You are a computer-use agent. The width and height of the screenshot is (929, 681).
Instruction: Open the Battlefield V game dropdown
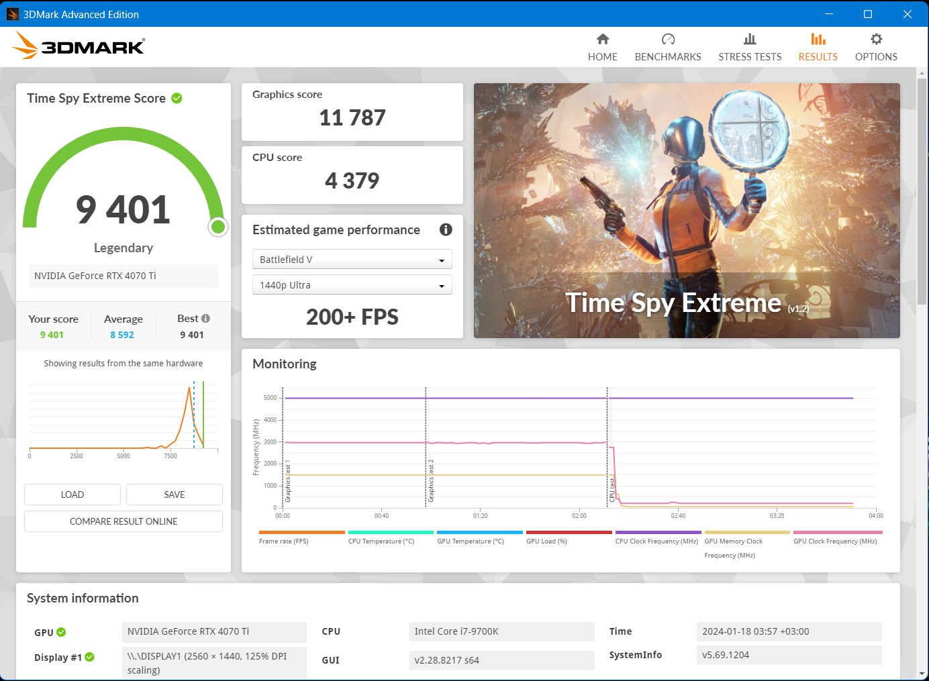[352, 259]
